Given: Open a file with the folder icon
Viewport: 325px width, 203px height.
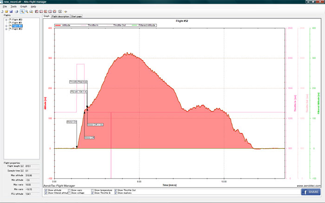Looking at the screenshot, I should tap(6, 12).
